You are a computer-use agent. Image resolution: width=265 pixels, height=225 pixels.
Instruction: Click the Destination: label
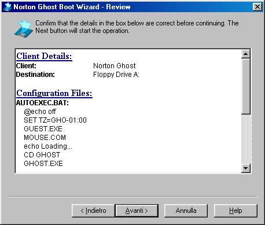[35, 75]
